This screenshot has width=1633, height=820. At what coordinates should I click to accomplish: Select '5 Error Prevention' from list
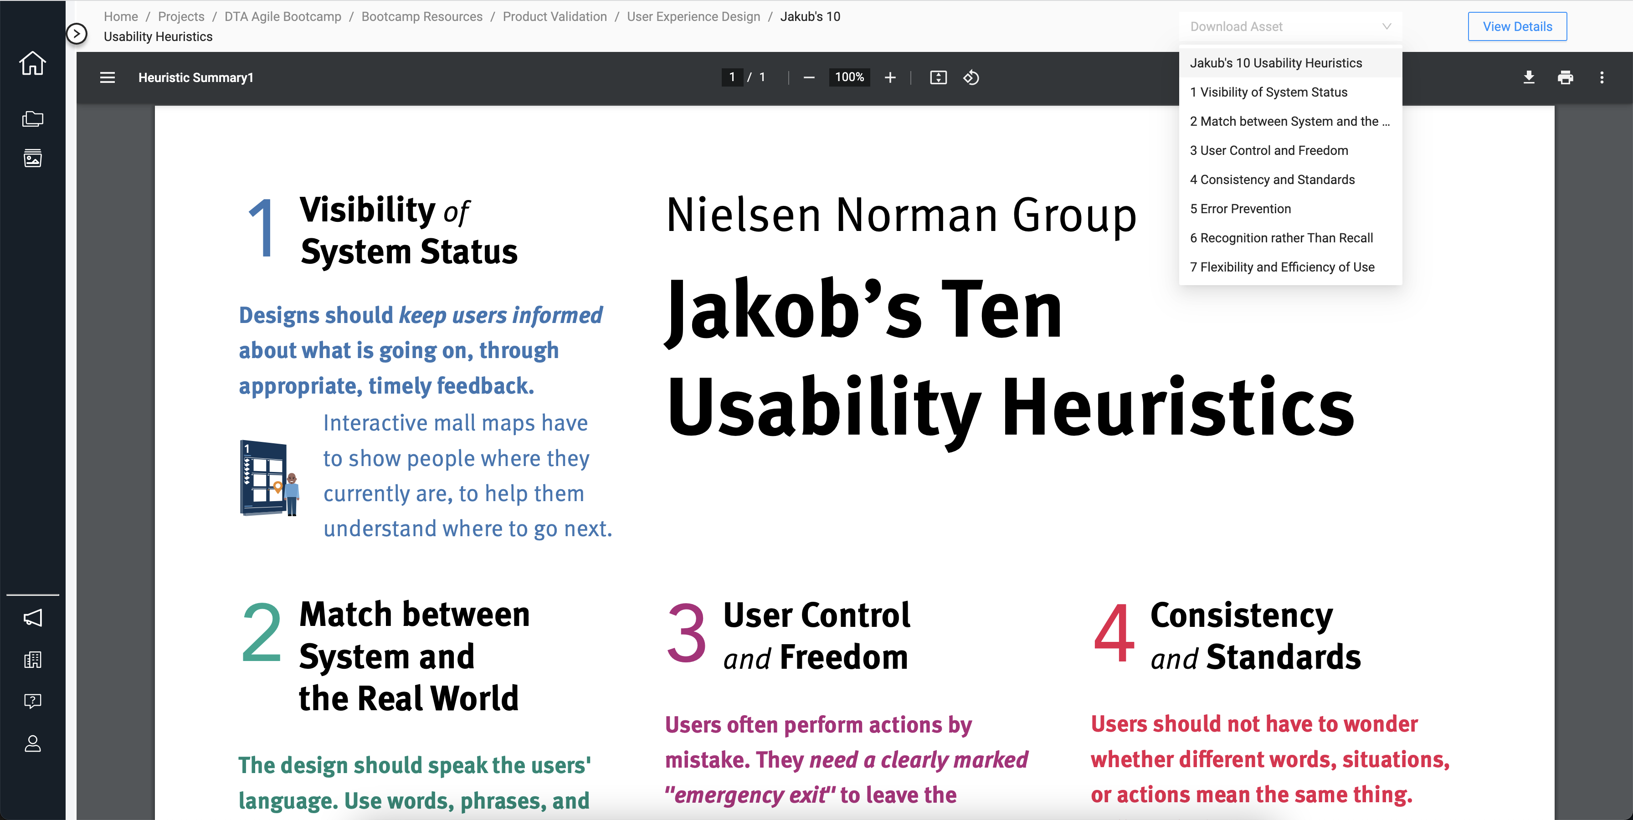[1240, 209]
